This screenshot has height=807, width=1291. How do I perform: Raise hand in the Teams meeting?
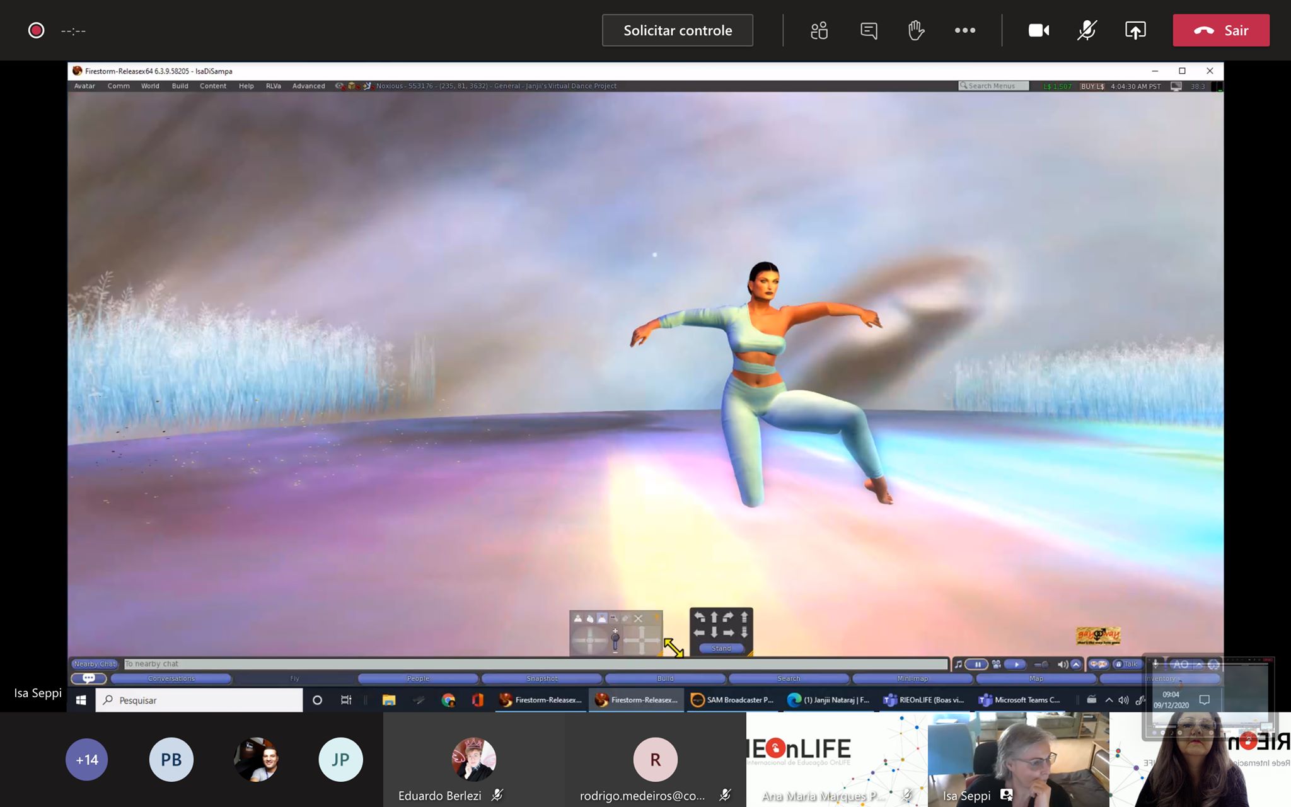[x=916, y=30]
